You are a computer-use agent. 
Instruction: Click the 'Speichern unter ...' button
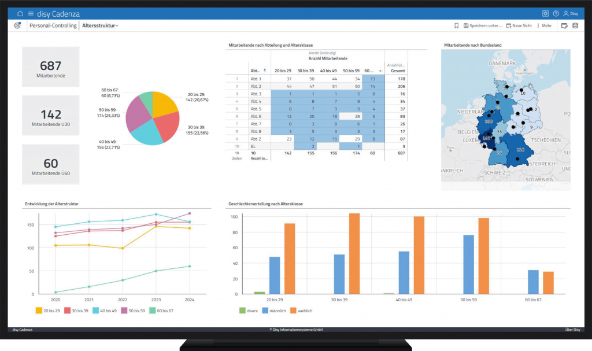(x=483, y=25)
